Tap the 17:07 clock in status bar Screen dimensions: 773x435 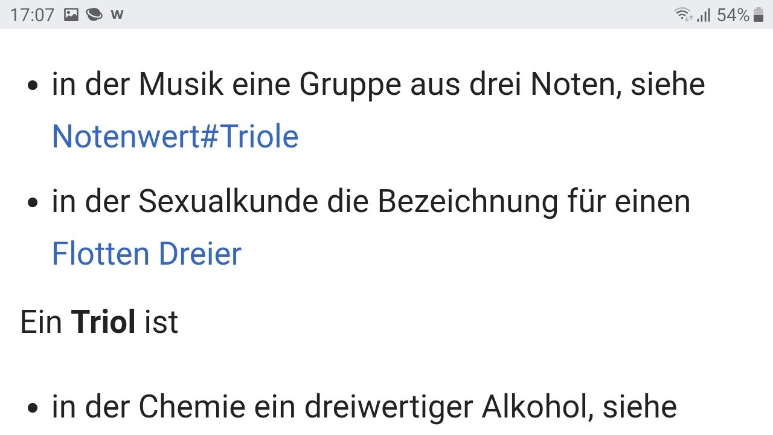click(32, 15)
